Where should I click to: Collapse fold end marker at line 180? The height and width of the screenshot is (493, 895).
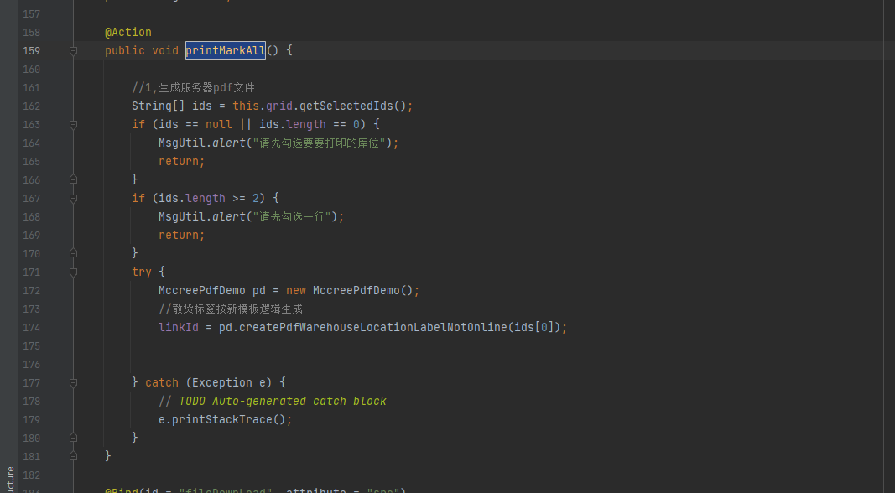(73, 439)
